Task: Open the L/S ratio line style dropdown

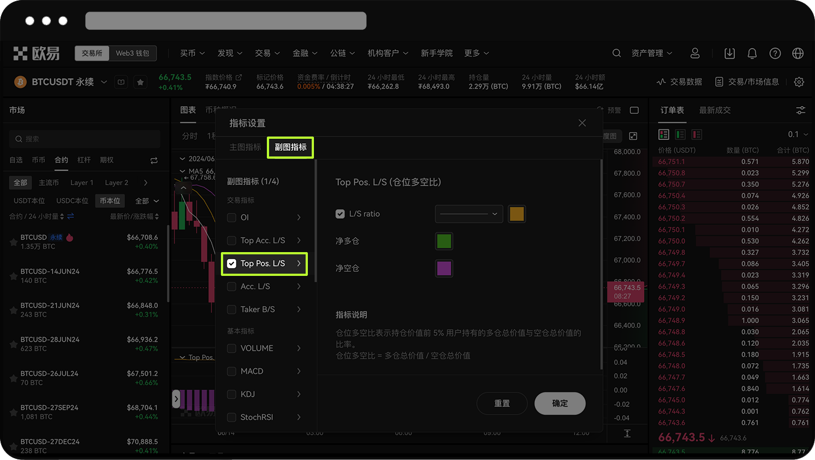Action: 468,213
